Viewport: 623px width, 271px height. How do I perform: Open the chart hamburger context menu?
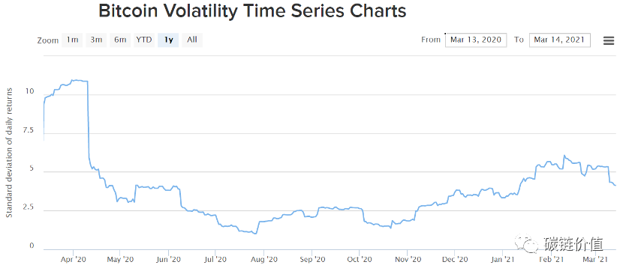pos(608,40)
